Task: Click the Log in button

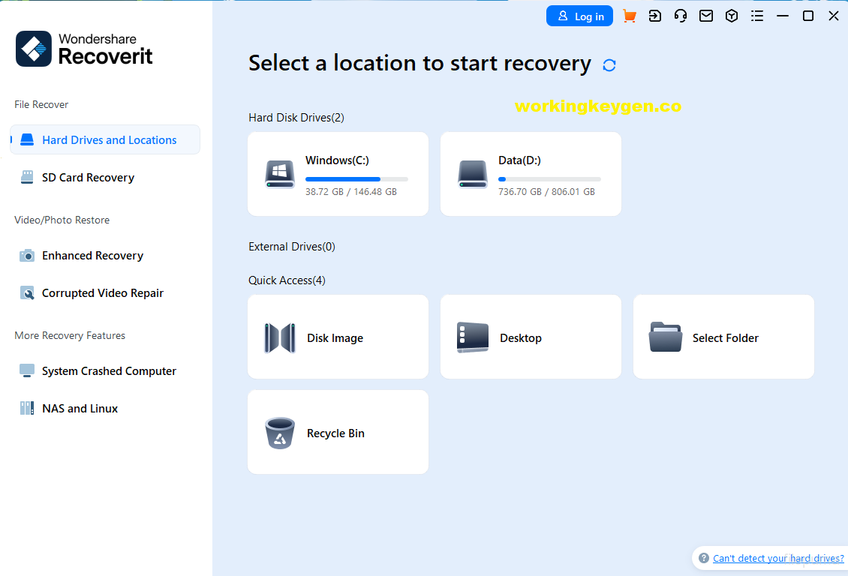Action: (x=579, y=15)
